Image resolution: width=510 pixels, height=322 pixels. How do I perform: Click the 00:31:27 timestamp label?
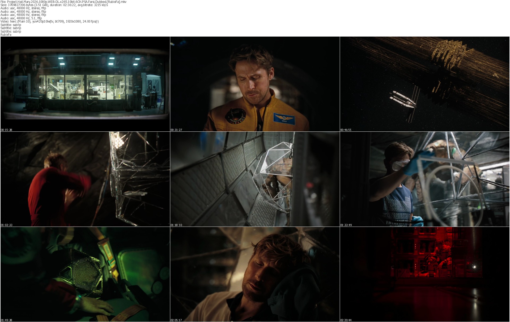point(176,130)
